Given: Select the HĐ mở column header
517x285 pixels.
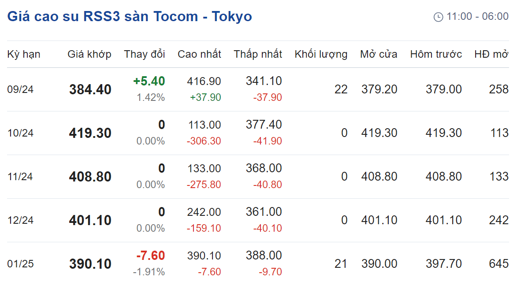Looking at the screenshot, I should coord(491,54).
